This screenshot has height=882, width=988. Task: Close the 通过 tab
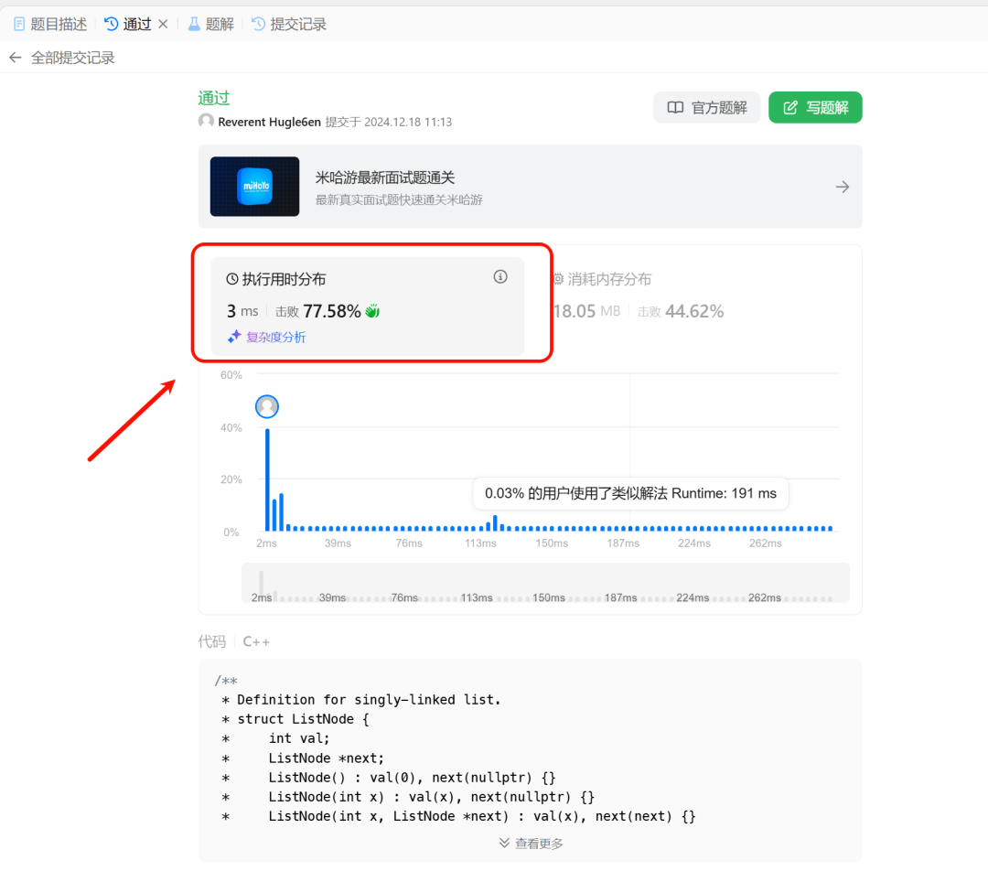pos(163,24)
